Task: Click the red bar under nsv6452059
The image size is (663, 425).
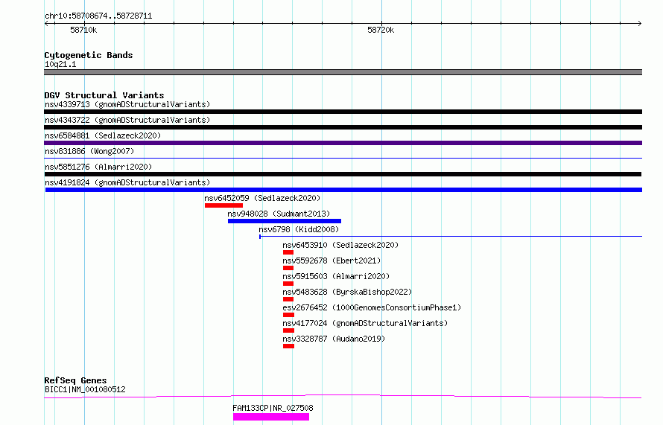Action: [223, 205]
